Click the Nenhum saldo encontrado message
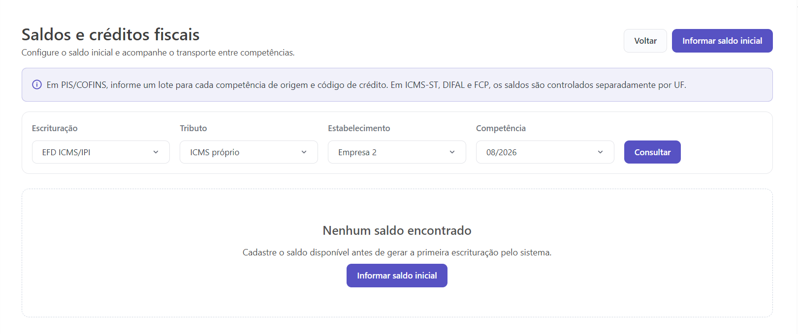The image size is (798, 334). point(397,230)
